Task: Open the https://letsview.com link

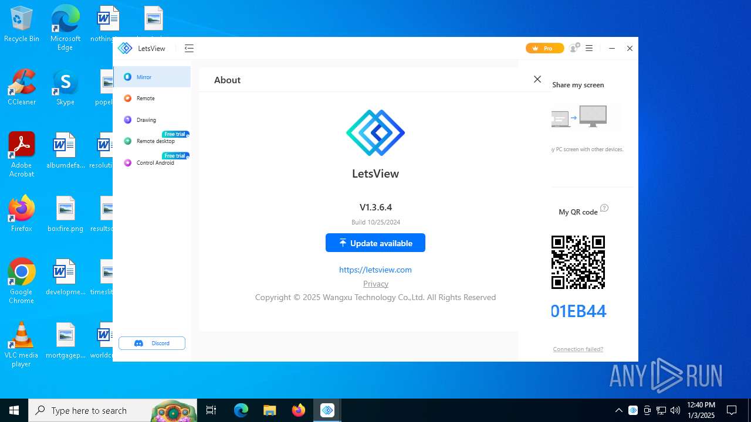Action: (375, 270)
